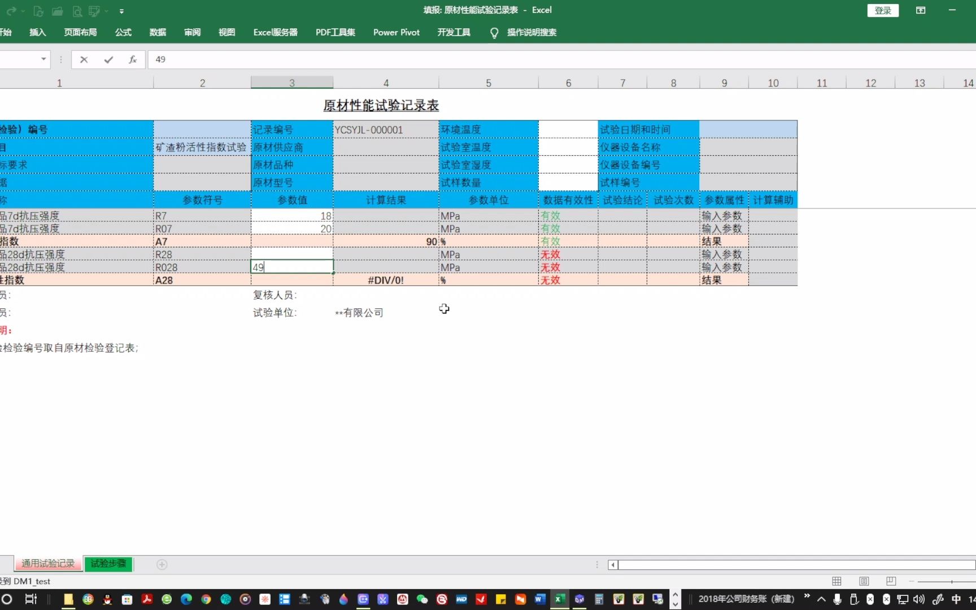This screenshot has height=610, width=976.
Task: Confirm the entry with the checkmark icon
Action: pyautogui.click(x=108, y=59)
